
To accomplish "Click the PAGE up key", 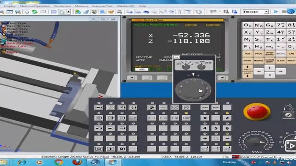I will [247, 68].
